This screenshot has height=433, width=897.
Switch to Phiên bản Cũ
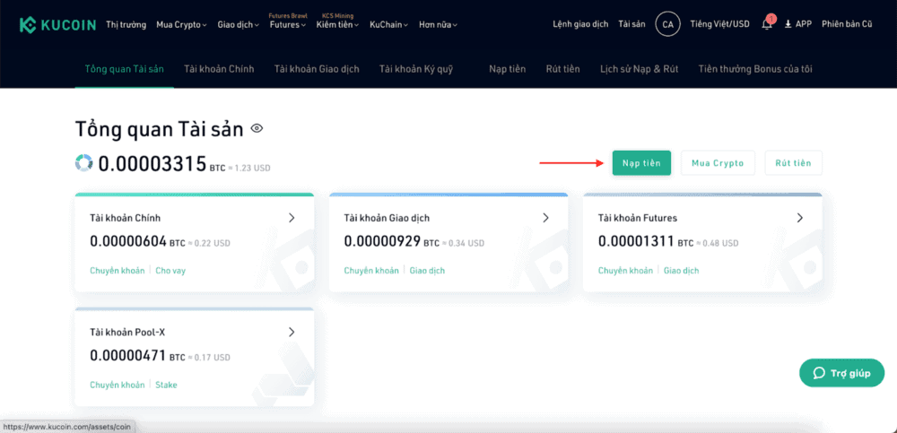847,24
